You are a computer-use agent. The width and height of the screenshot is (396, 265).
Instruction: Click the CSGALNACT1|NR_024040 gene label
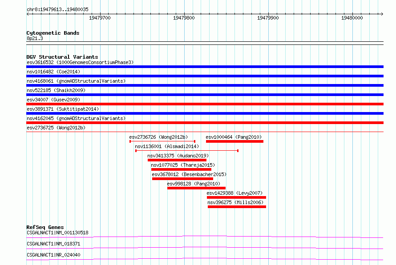53,255
